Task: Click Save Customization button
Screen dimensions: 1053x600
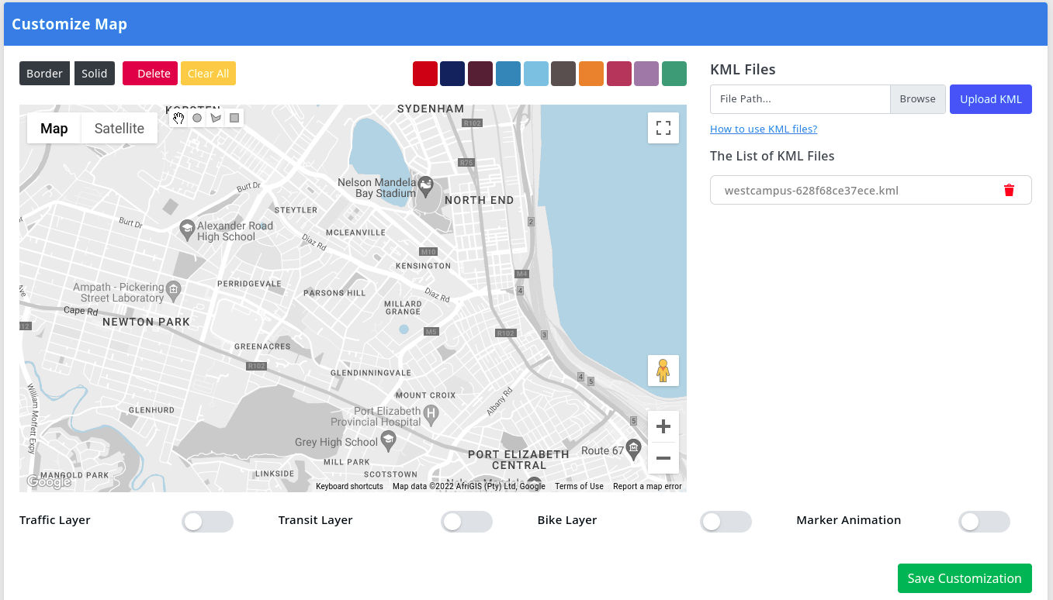Action: (965, 578)
